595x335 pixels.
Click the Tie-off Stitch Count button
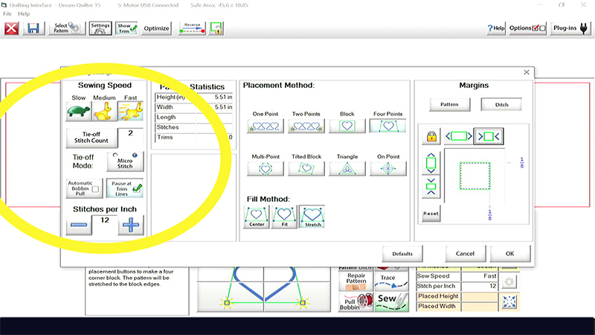89,138
